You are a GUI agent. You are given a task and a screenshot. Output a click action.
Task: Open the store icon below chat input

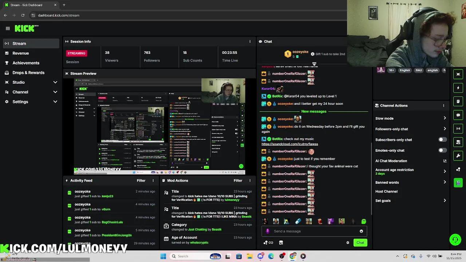pyautogui.click(x=281, y=243)
